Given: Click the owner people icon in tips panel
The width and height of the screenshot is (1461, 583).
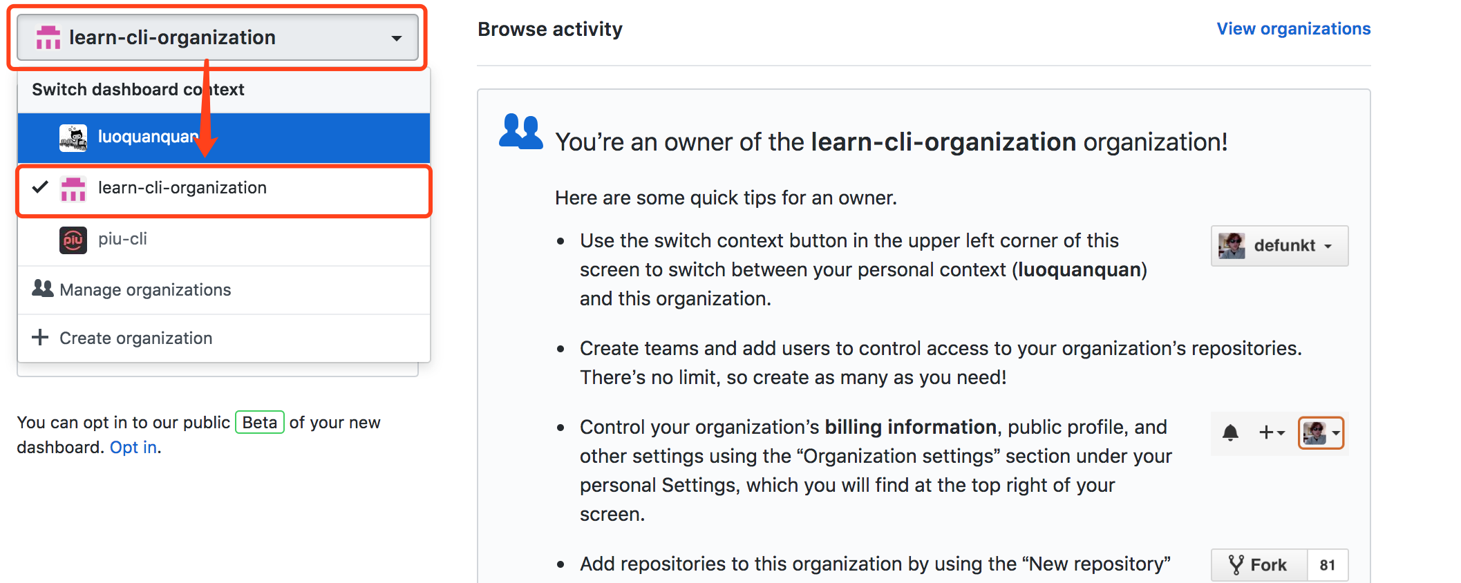Looking at the screenshot, I should pyautogui.click(x=520, y=131).
